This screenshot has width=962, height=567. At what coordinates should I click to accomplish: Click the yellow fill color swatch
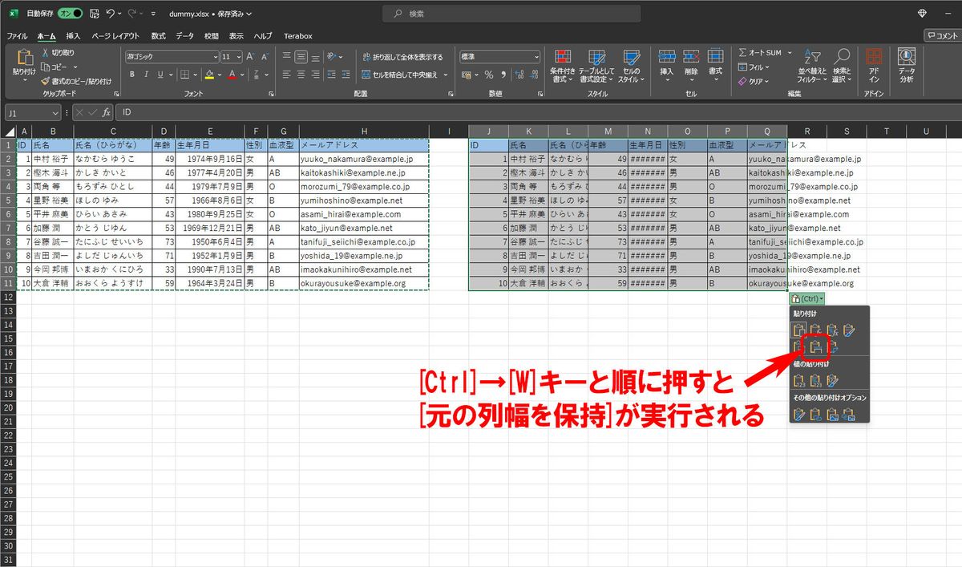[x=208, y=75]
